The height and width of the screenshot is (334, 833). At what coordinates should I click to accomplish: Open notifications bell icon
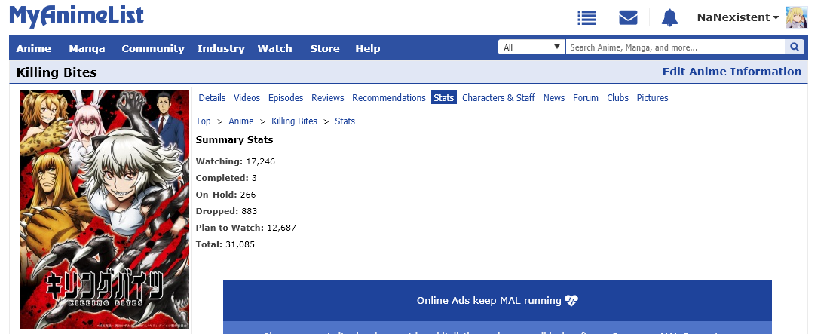(669, 17)
